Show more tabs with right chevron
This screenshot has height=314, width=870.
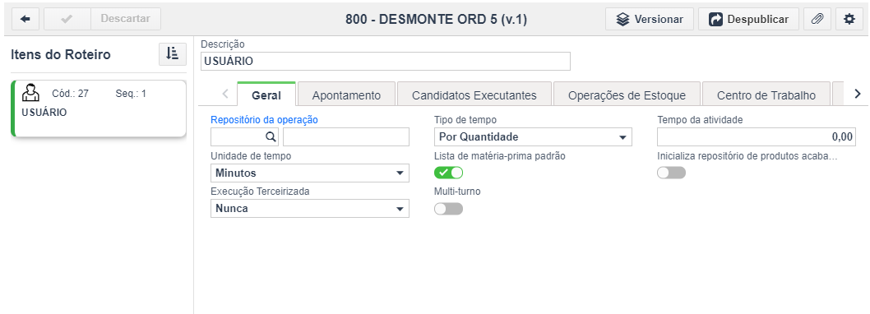click(858, 94)
